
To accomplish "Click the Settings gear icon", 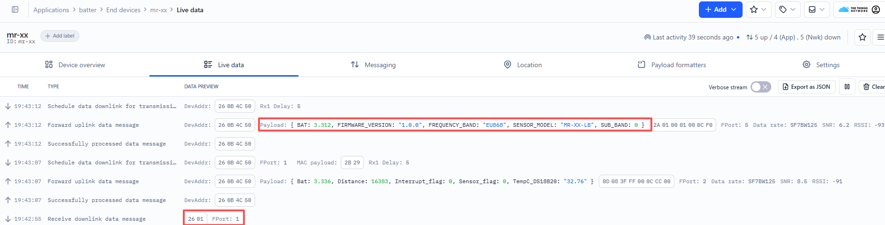I will pyautogui.click(x=807, y=64).
